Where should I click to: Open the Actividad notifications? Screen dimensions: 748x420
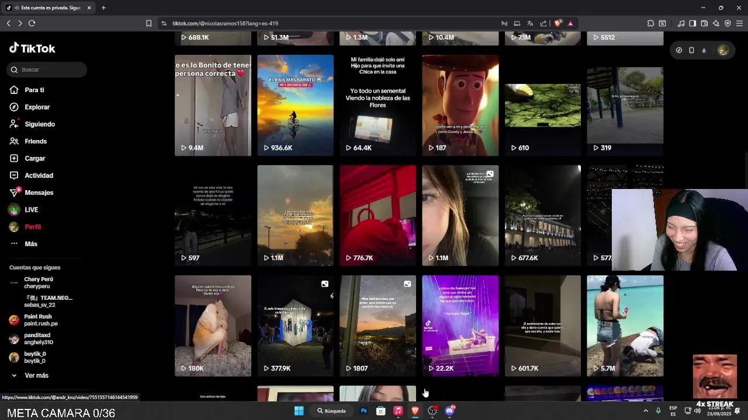[x=32, y=176]
